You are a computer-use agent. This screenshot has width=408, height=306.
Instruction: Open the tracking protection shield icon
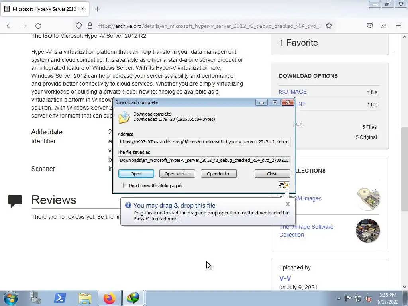tap(79, 26)
